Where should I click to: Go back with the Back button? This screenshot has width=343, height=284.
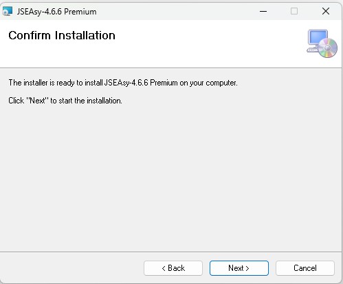pyautogui.click(x=173, y=268)
